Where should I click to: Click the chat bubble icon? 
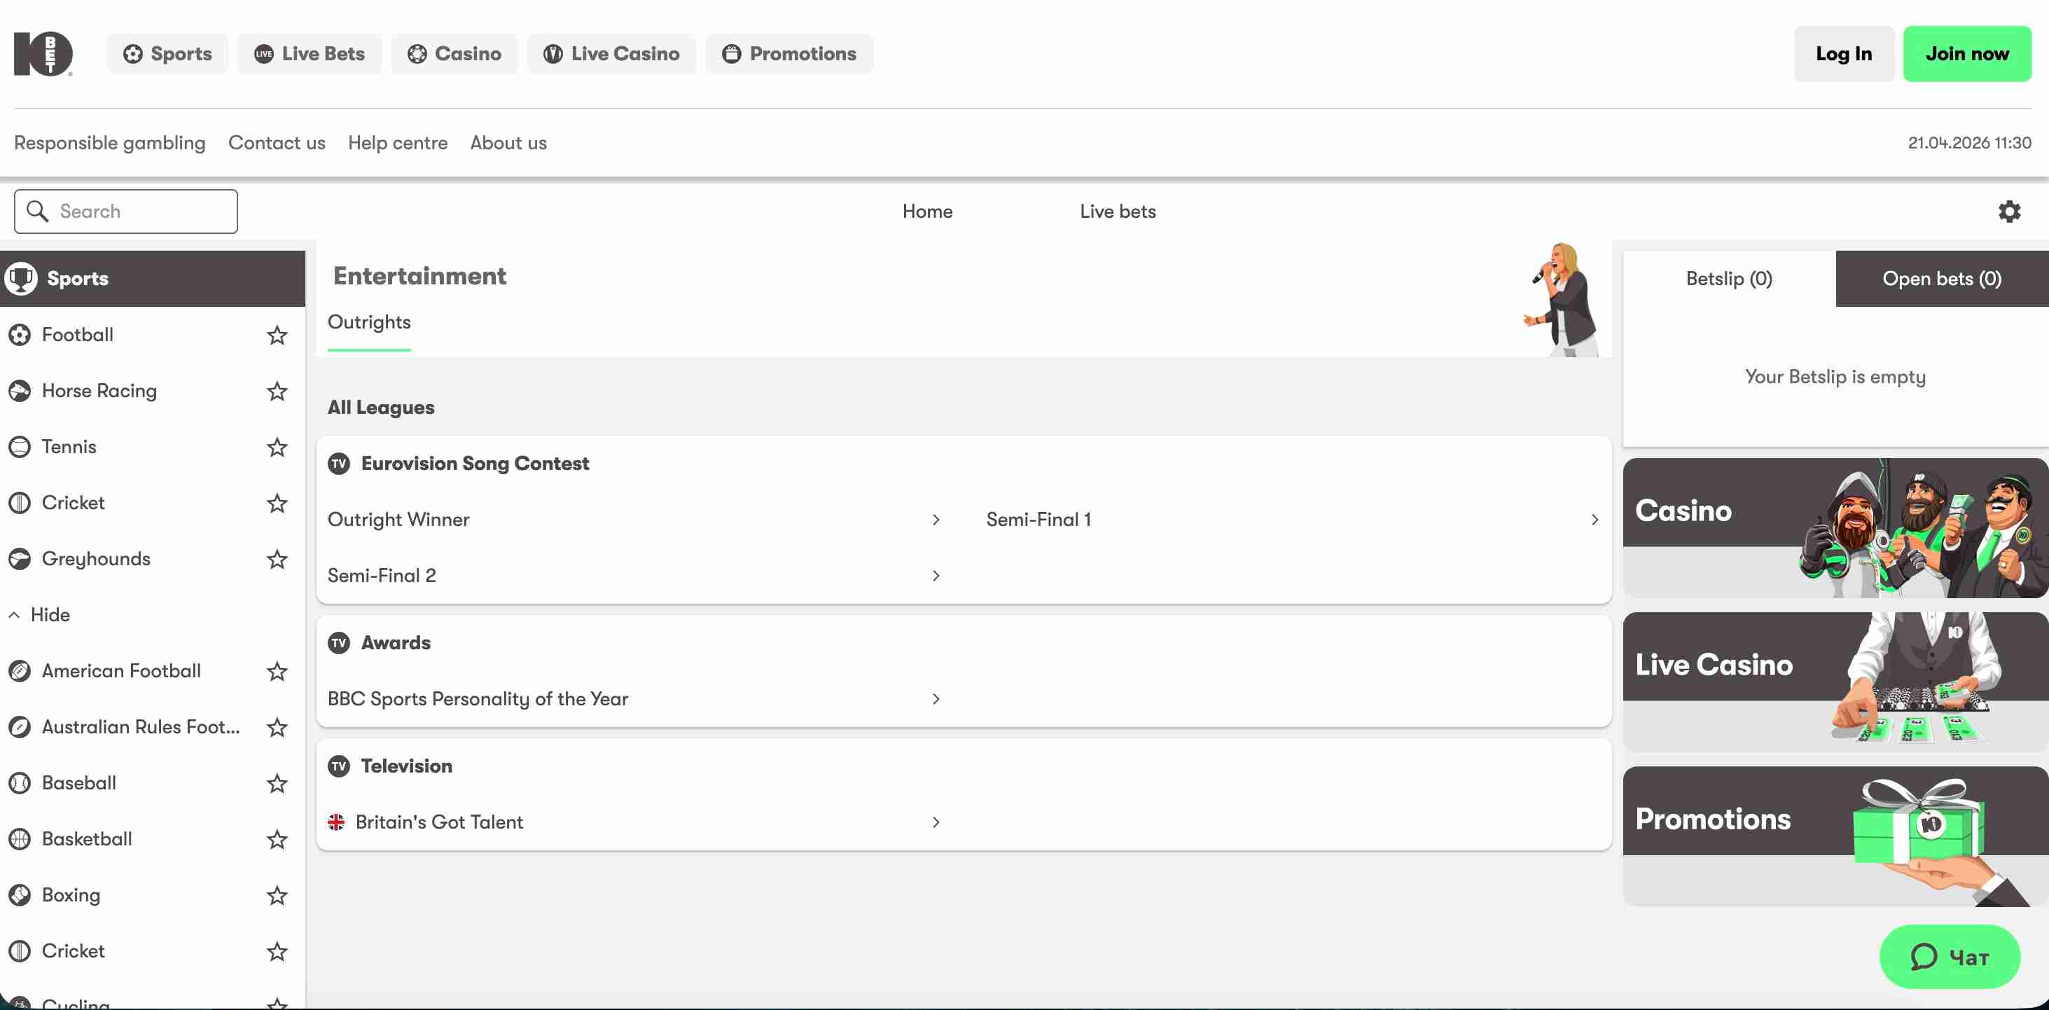pyautogui.click(x=1924, y=957)
